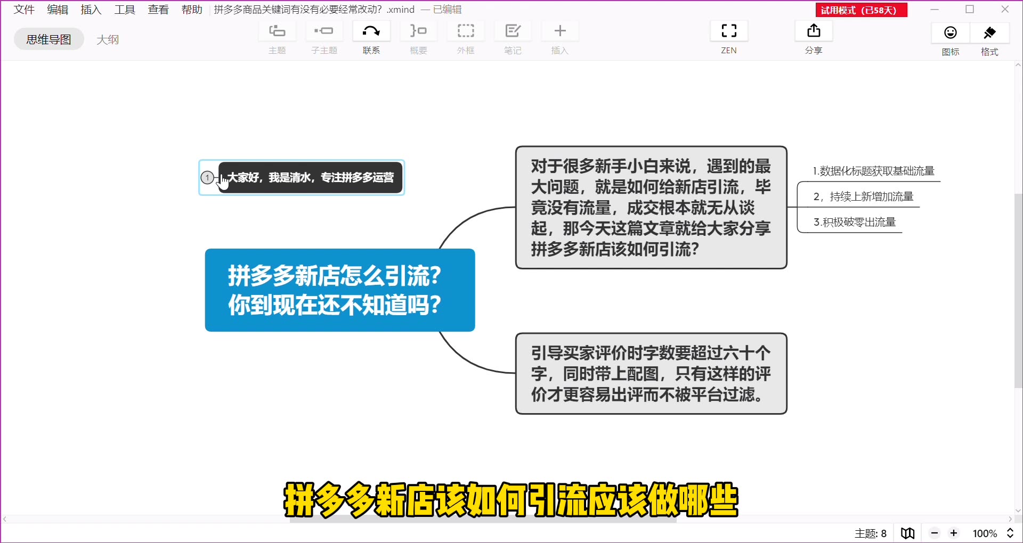
Task: Click the map overview book icon
Action: (908, 533)
